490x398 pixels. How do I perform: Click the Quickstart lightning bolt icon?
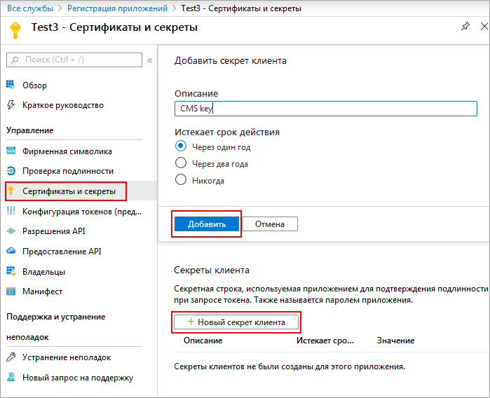point(11,105)
